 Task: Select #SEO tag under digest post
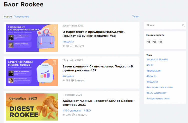(x=87, y=110)
